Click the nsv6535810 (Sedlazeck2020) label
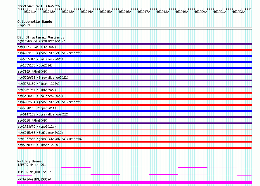The image size is (260, 186). pyautogui.click(x=40, y=59)
